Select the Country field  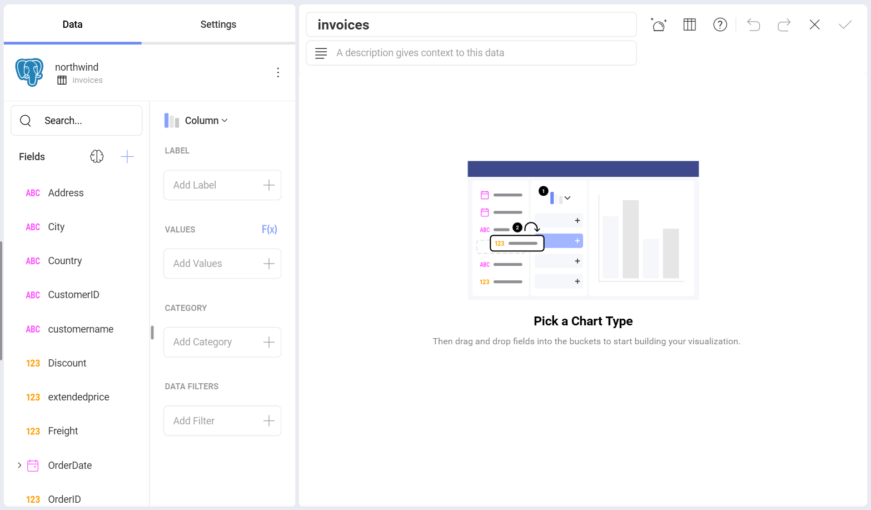click(x=65, y=261)
